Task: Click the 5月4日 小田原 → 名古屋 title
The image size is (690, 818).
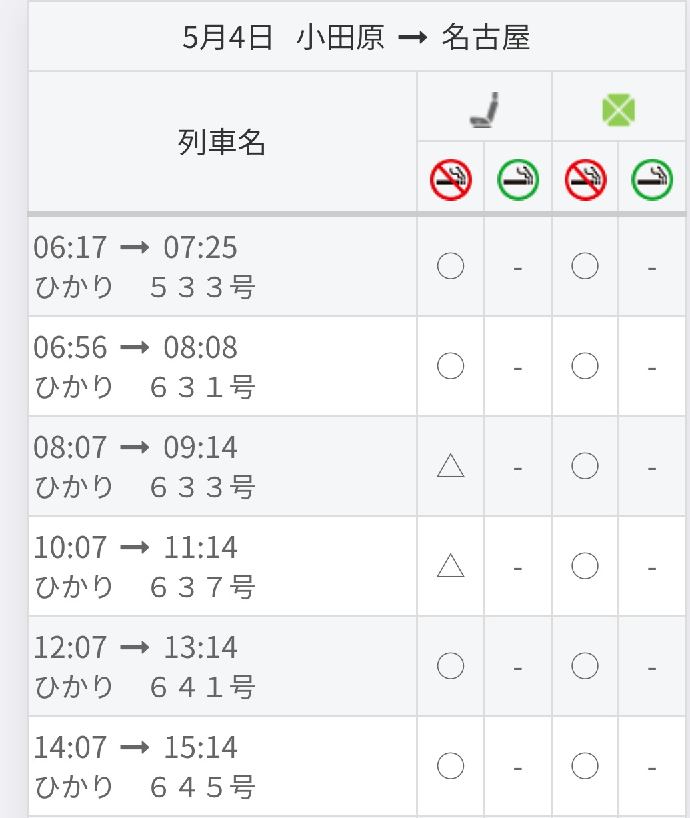Action: pyautogui.click(x=357, y=37)
